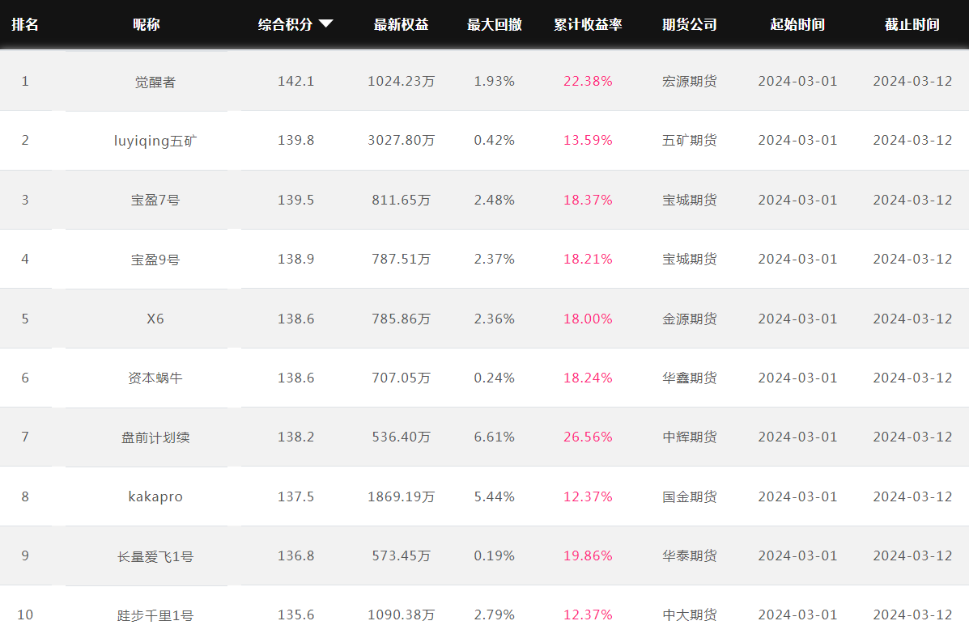
Task: Click the equity value 573.45万
Action: coord(401,555)
